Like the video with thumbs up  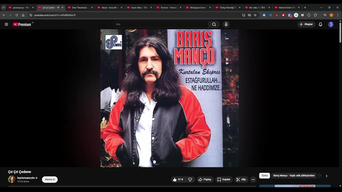pos(178,179)
